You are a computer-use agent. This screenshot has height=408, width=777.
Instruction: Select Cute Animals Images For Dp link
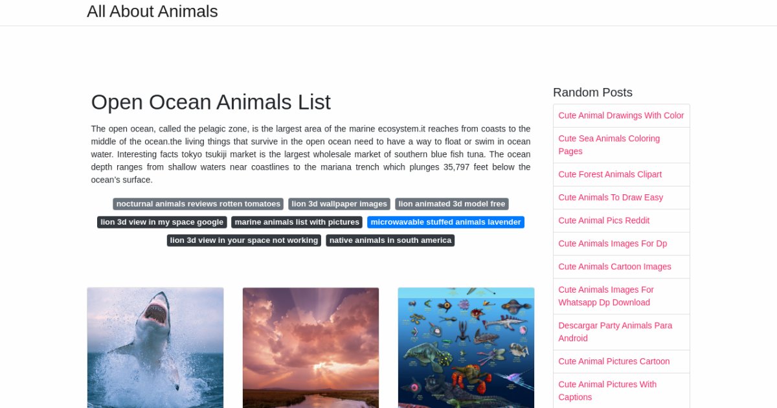click(x=613, y=244)
